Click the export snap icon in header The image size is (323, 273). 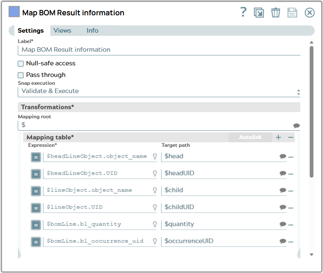click(x=259, y=12)
